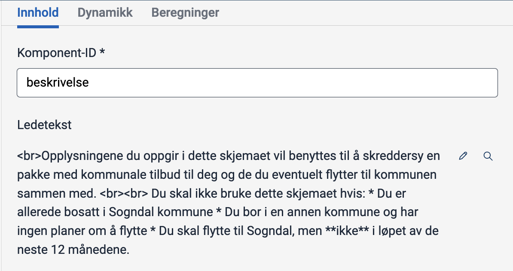The height and width of the screenshot is (271, 513).
Task: Click the Komponent-ID label
Action: (57, 53)
